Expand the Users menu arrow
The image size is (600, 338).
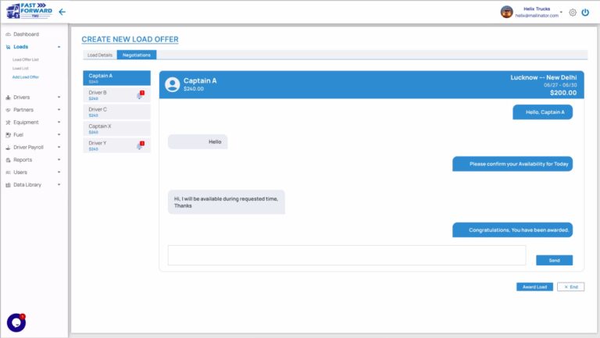(x=59, y=172)
